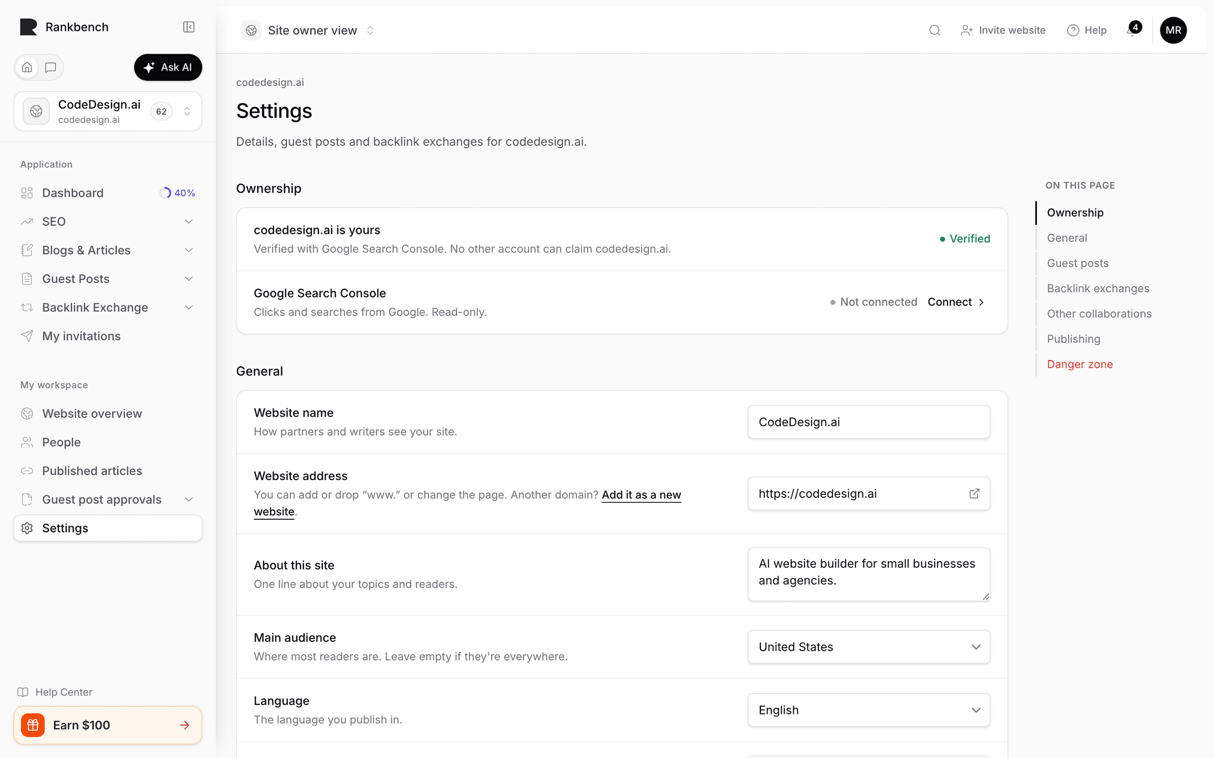This screenshot has width=1214, height=758.
Task: Collapse the sidebar with the panel icon
Action: click(189, 27)
